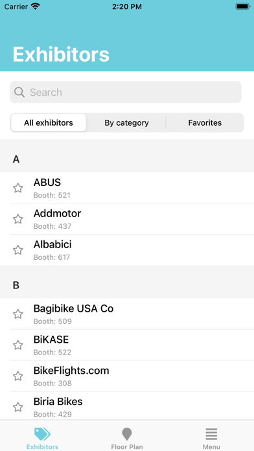The height and width of the screenshot is (451, 254).
Task: Open the Floor Plan pin icon
Action: 127,434
